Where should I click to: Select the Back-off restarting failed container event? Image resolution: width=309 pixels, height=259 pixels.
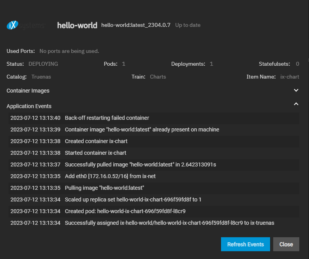pos(154,118)
